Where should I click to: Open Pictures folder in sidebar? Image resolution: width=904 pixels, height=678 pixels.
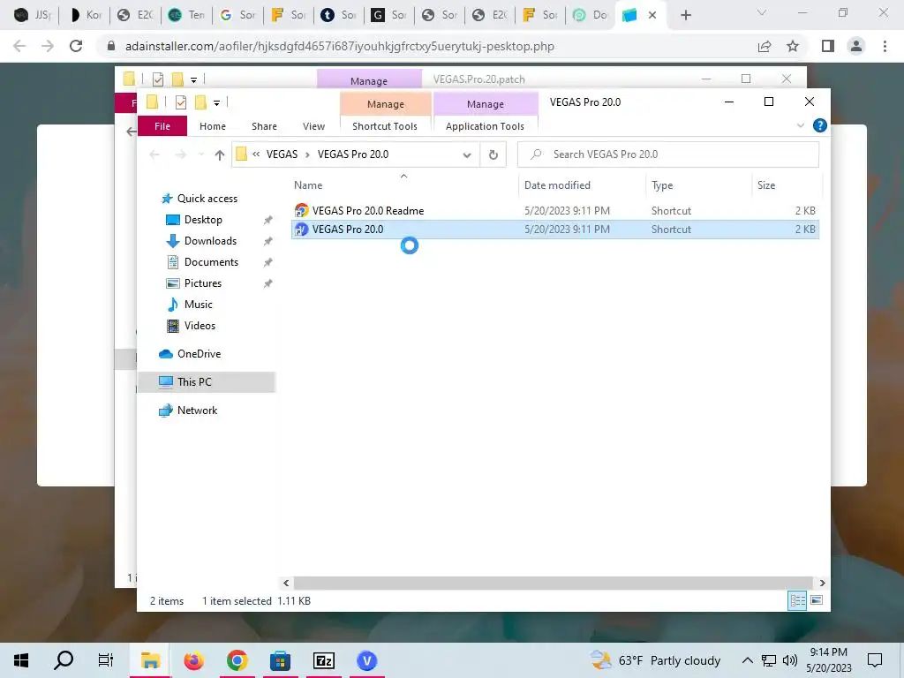(202, 283)
